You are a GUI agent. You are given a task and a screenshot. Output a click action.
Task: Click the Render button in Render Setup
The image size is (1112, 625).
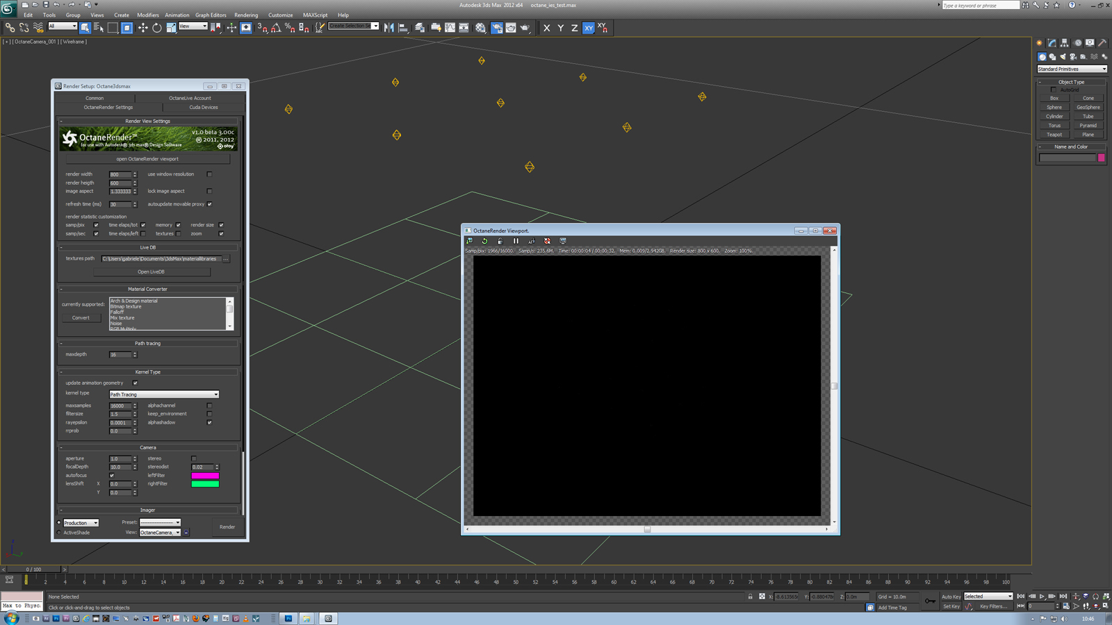[x=227, y=527]
